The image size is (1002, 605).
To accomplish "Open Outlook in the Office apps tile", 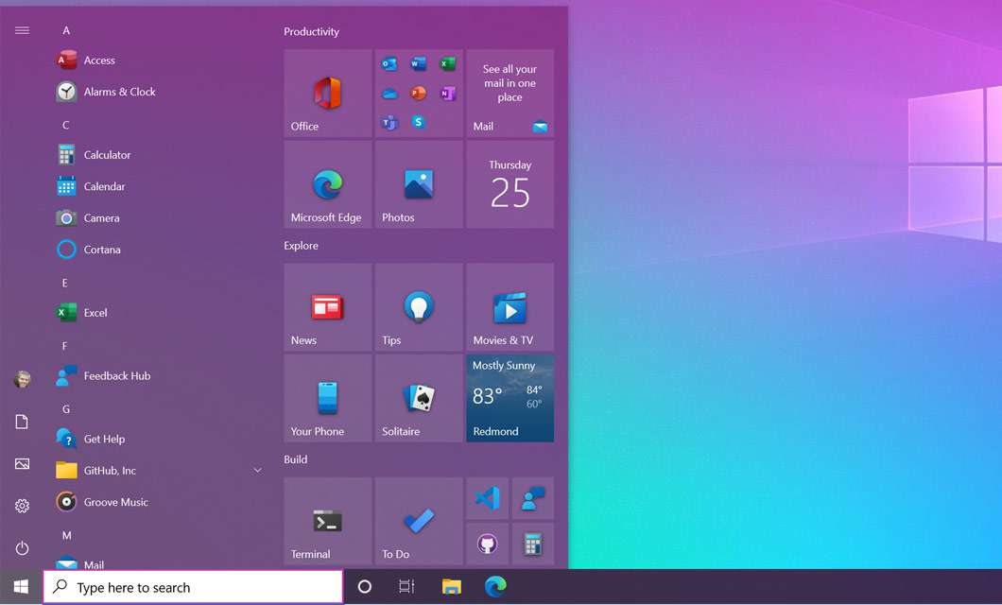I will click(389, 64).
